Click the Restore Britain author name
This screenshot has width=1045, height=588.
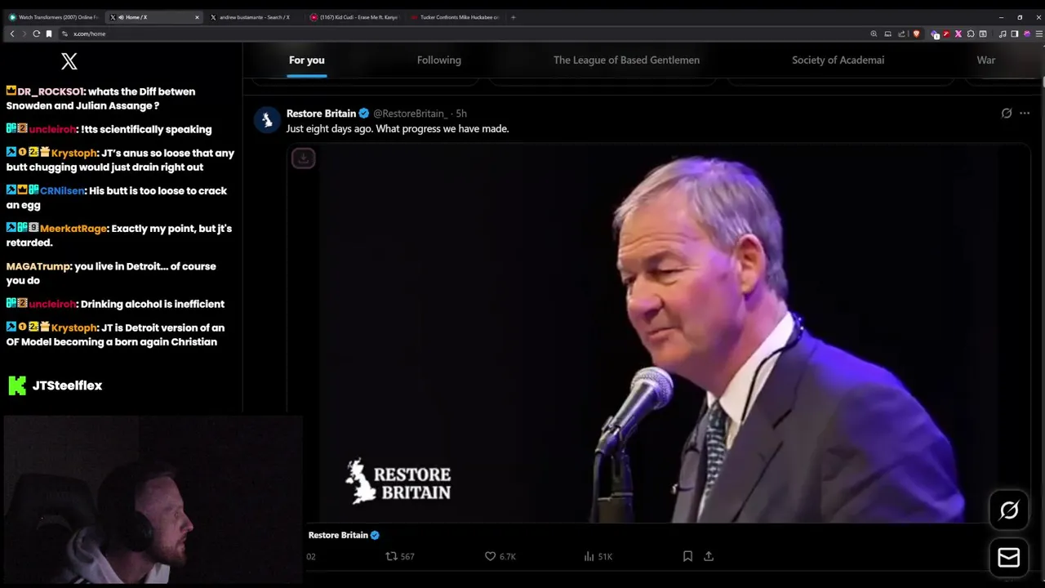click(322, 114)
